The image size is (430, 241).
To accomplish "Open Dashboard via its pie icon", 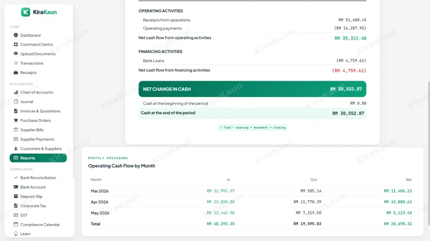I will point(16,35).
